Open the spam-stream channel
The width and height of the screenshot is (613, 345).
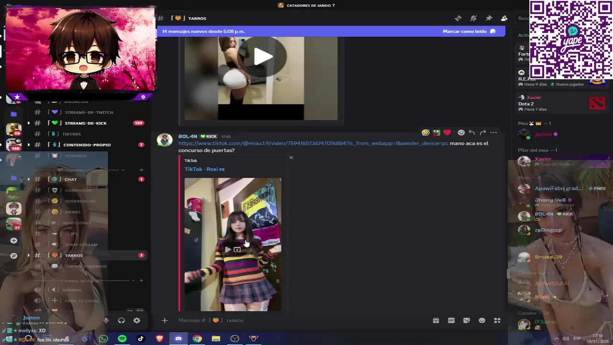click(80, 245)
